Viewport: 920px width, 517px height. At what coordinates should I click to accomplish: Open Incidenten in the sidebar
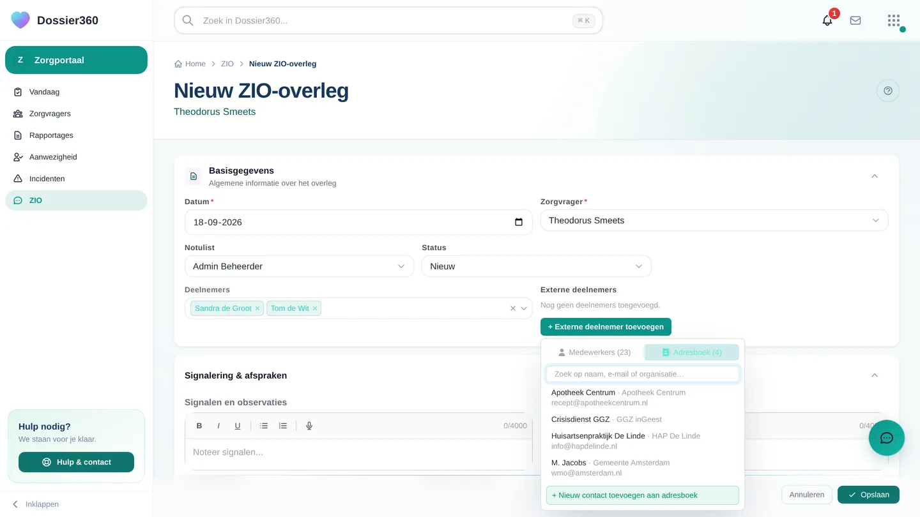pyautogui.click(x=76, y=179)
